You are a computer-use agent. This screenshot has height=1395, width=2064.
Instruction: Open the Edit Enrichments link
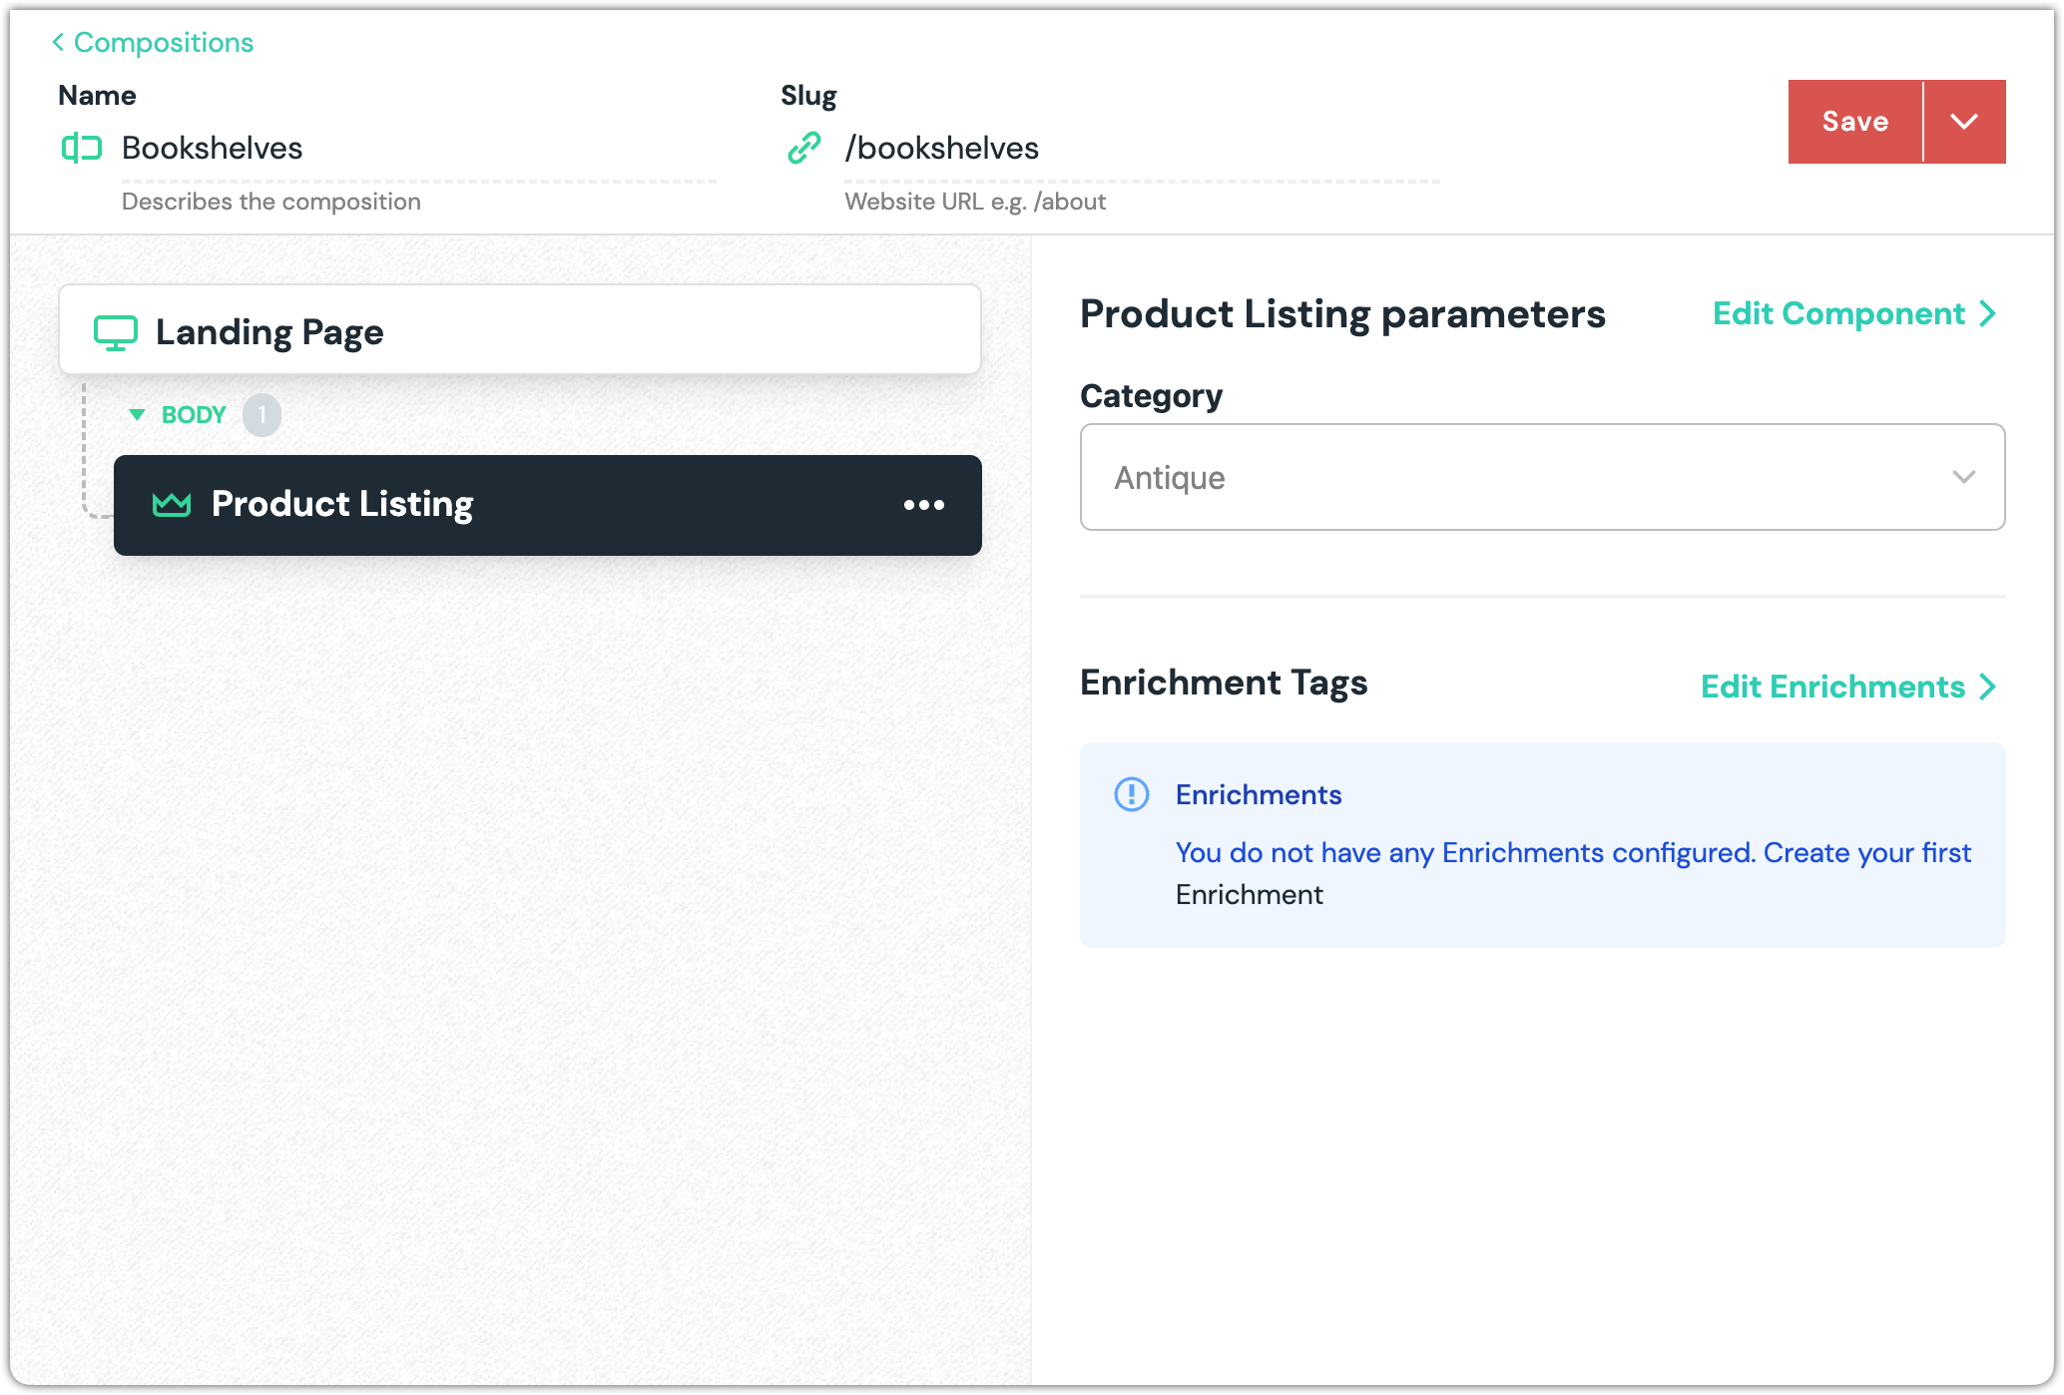[1832, 688]
